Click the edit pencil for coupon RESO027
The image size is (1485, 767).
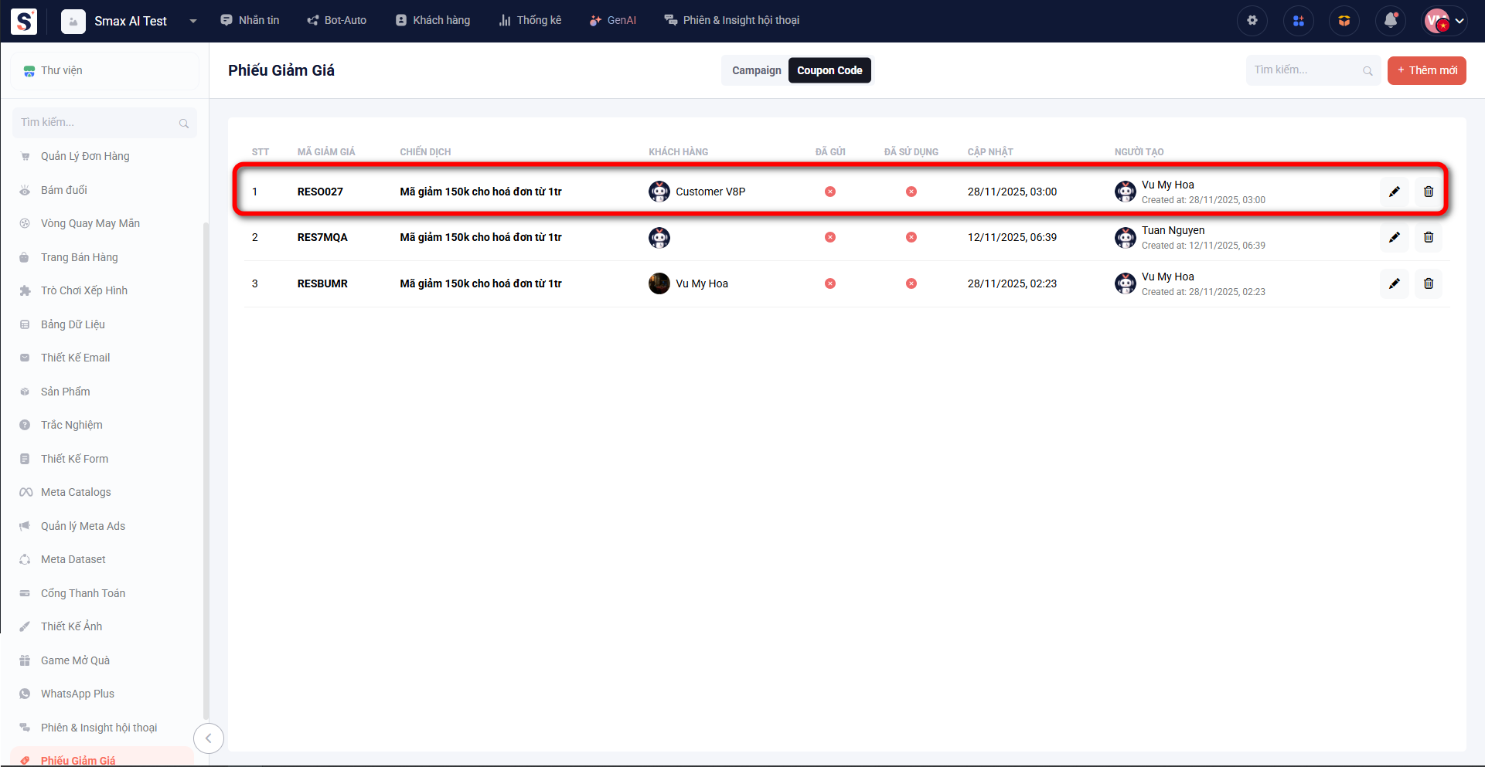coord(1394,192)
